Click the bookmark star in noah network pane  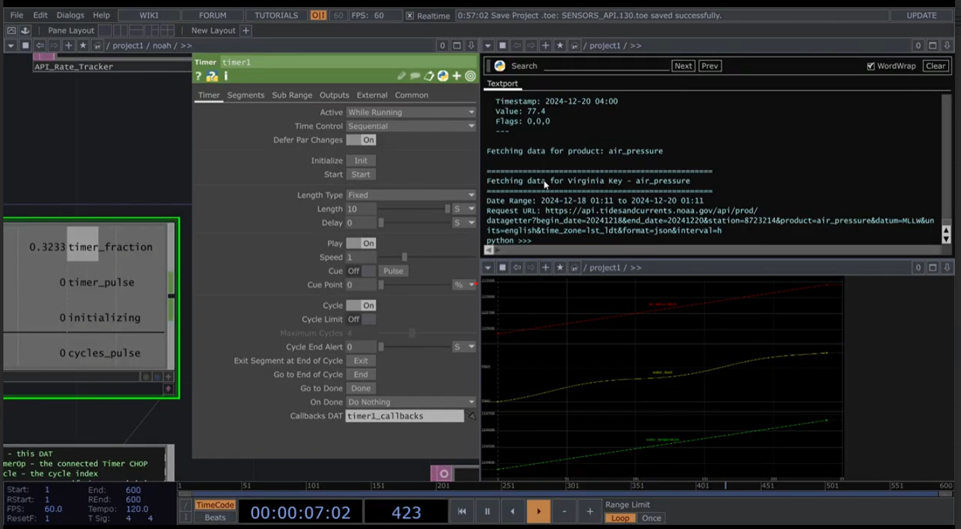pos(83,46)
